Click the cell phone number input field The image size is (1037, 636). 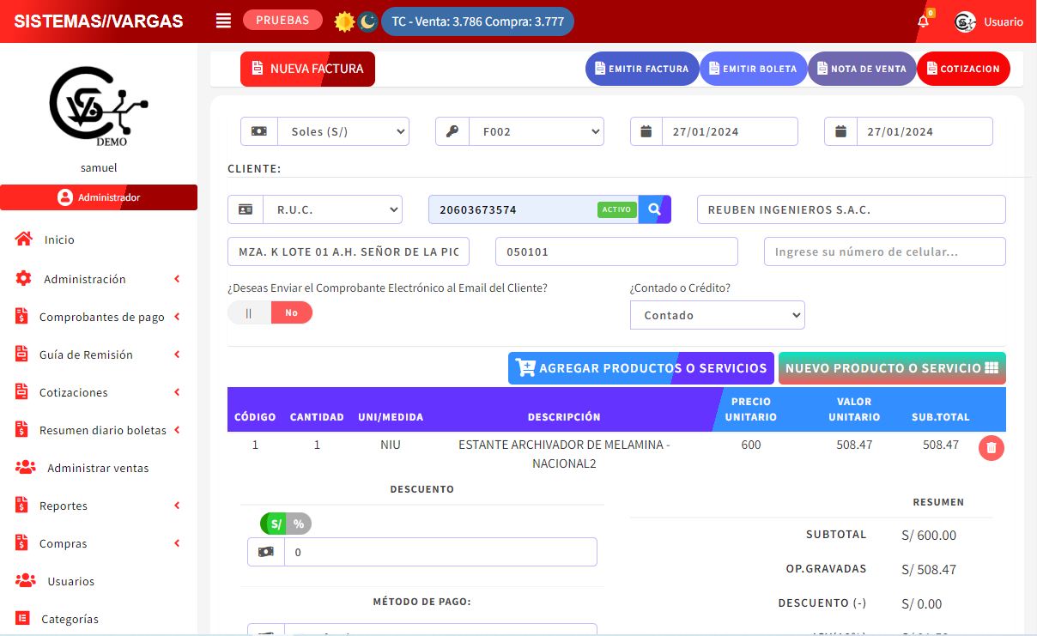(x=884, y=251)
